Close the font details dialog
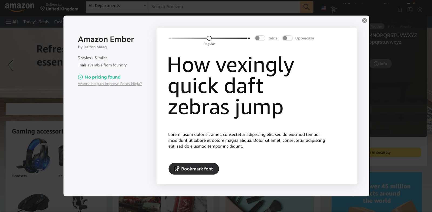The height and width of the screenshot is (212, 432). tap(364, 21)
